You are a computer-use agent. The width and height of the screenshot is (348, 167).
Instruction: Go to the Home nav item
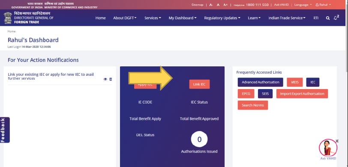point(101,18)
